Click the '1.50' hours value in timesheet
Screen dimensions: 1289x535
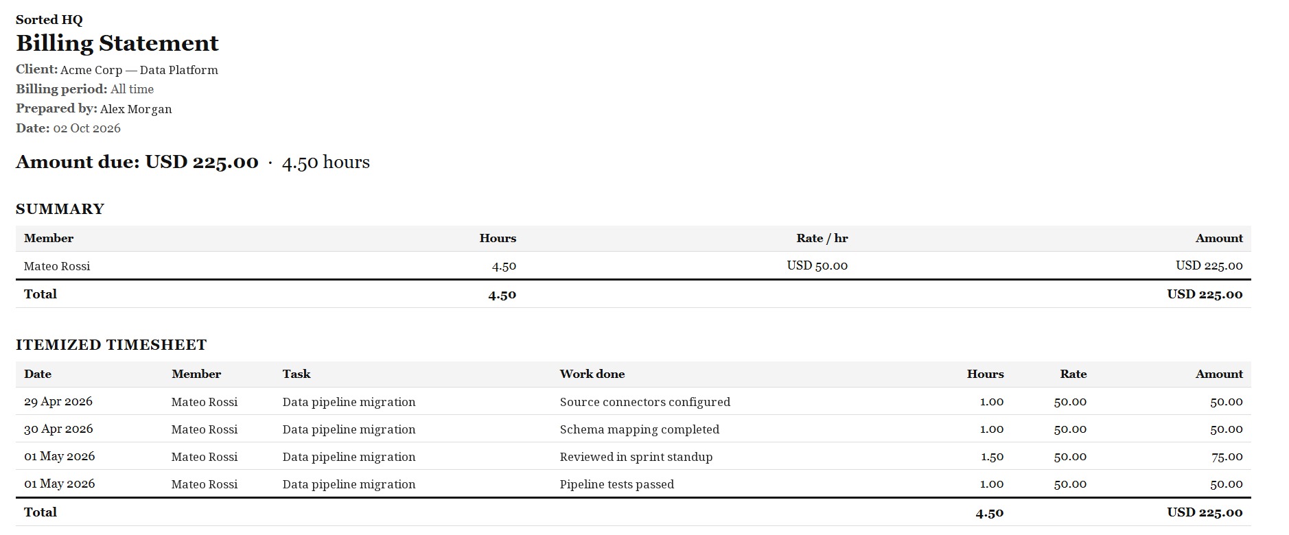992,457
